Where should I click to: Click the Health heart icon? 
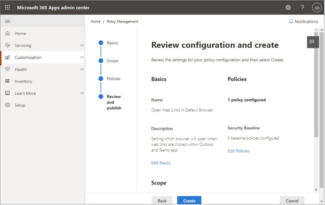pyautogui.click(x=8, y=69)
